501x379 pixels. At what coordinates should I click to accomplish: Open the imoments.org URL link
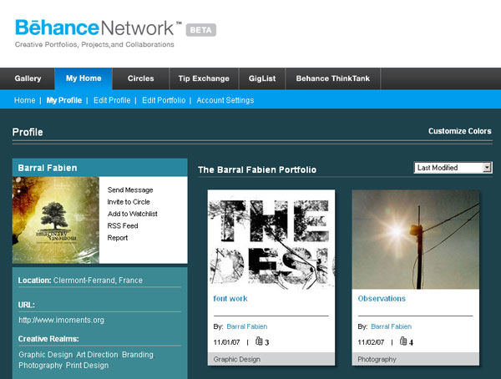click(x=61, y=320)
